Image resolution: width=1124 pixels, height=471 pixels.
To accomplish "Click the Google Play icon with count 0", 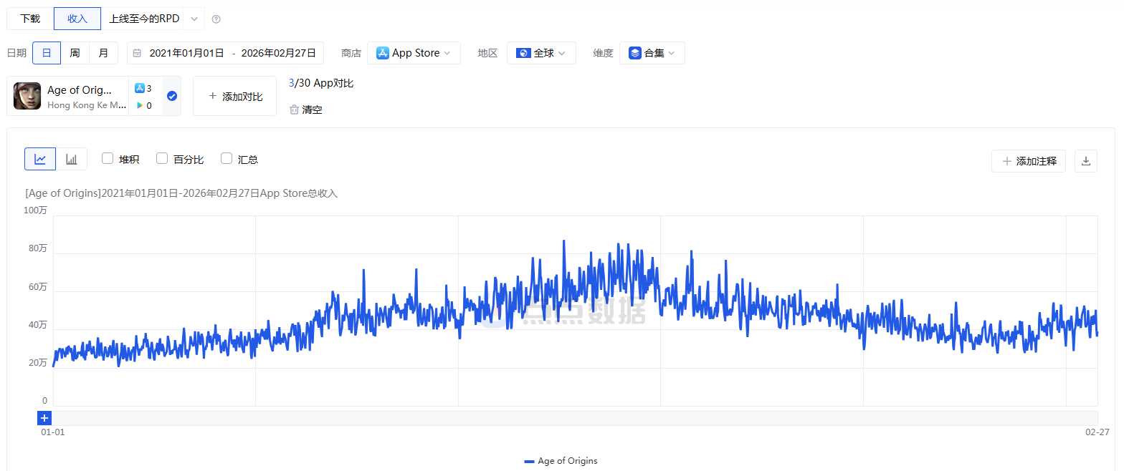I will tap(140, 105).
